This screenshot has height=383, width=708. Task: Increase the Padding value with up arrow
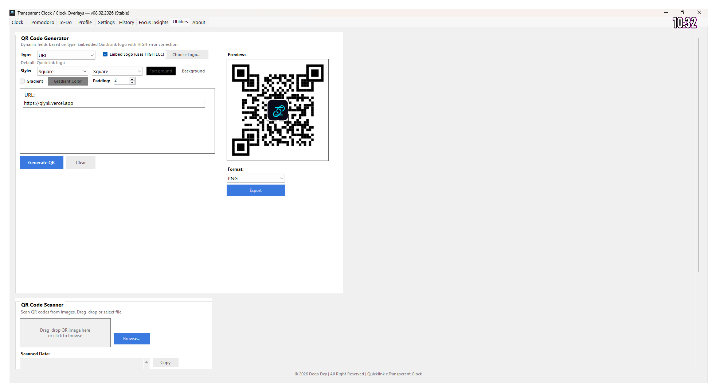coord(132,79)
